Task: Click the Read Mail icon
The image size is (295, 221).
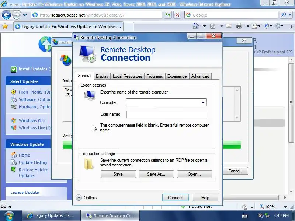Action: [229, 26]
